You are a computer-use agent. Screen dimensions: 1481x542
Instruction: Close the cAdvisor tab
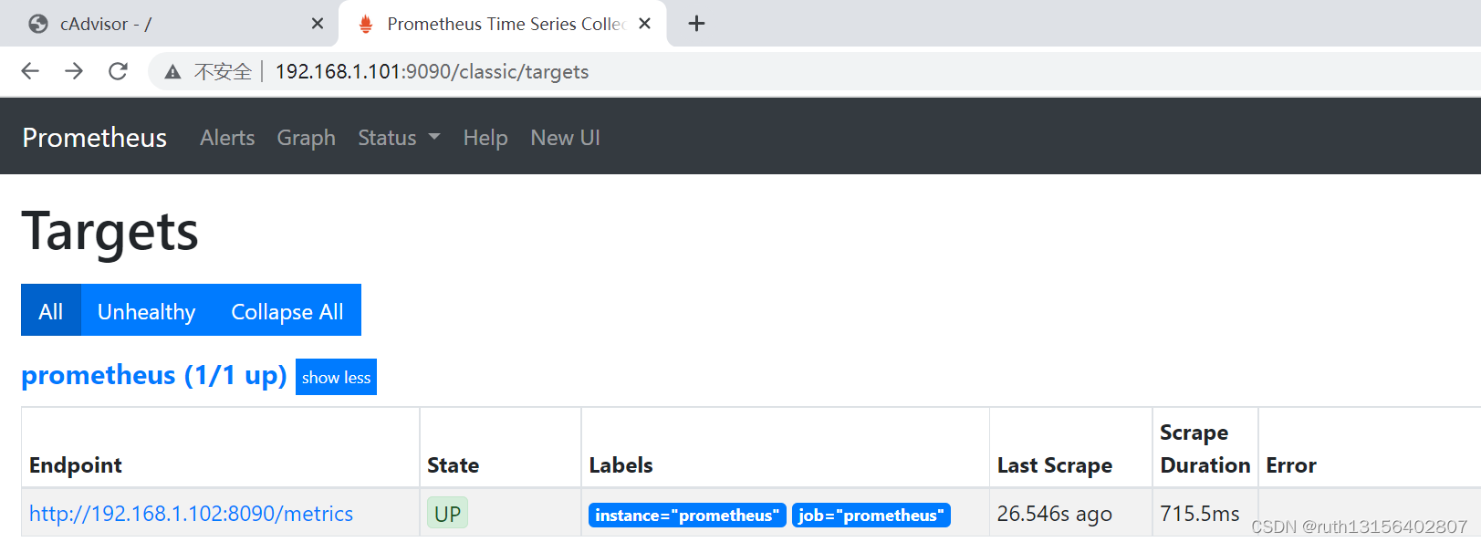(318, 24)
